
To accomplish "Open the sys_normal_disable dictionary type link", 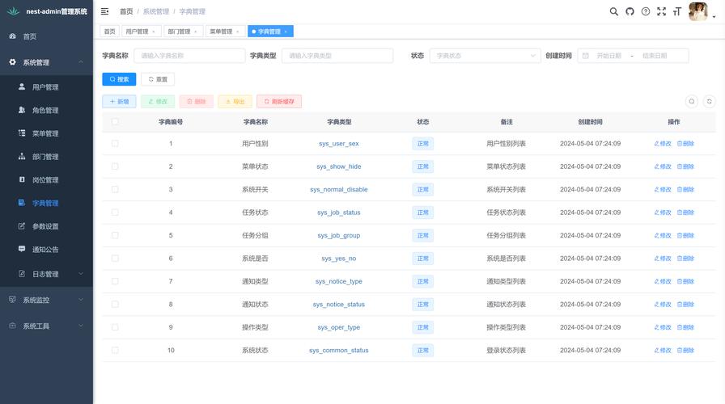I will click(x=339, y=189).
